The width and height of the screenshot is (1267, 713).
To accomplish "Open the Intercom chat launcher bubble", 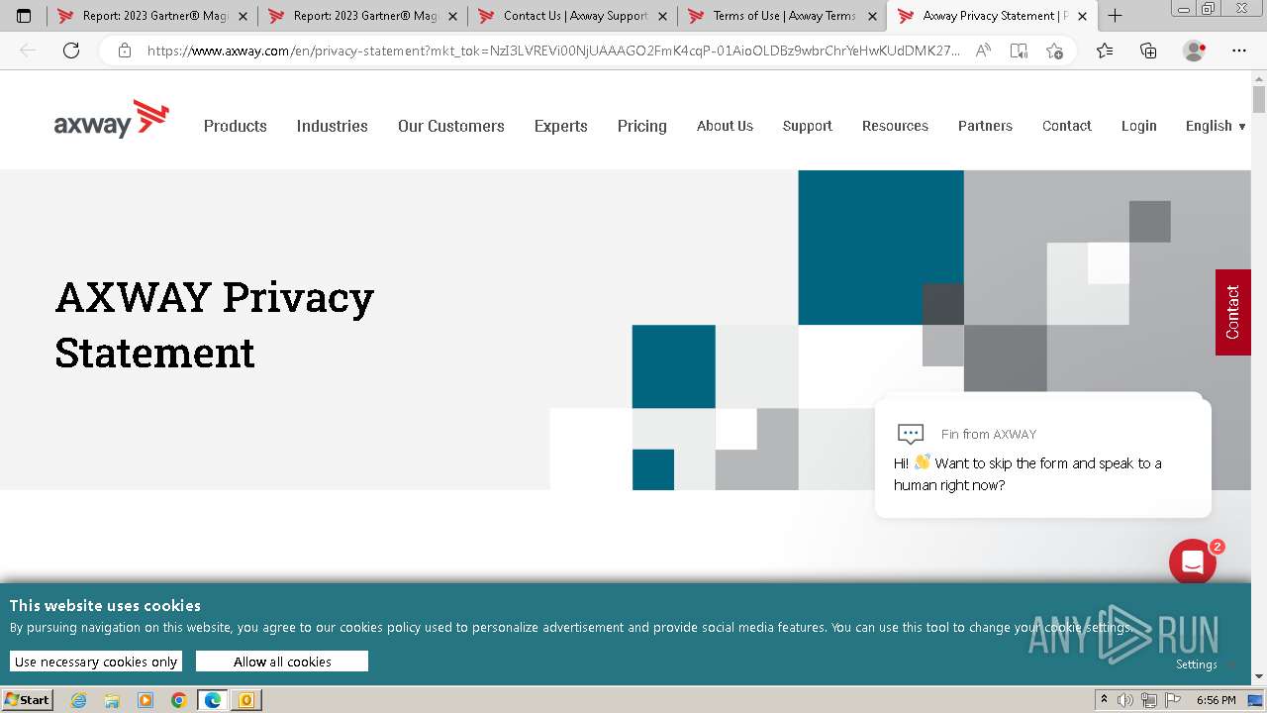I will (x=1193, y=562).
